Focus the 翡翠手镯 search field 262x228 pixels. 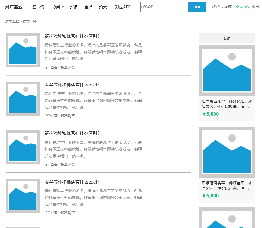(164, 7)
